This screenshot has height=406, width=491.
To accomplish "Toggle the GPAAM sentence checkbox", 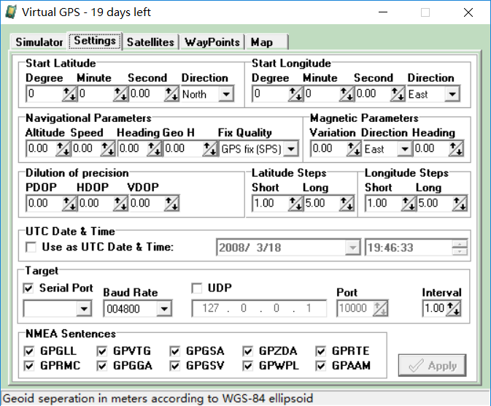I will pyautogui.click(x=321, y=366).
